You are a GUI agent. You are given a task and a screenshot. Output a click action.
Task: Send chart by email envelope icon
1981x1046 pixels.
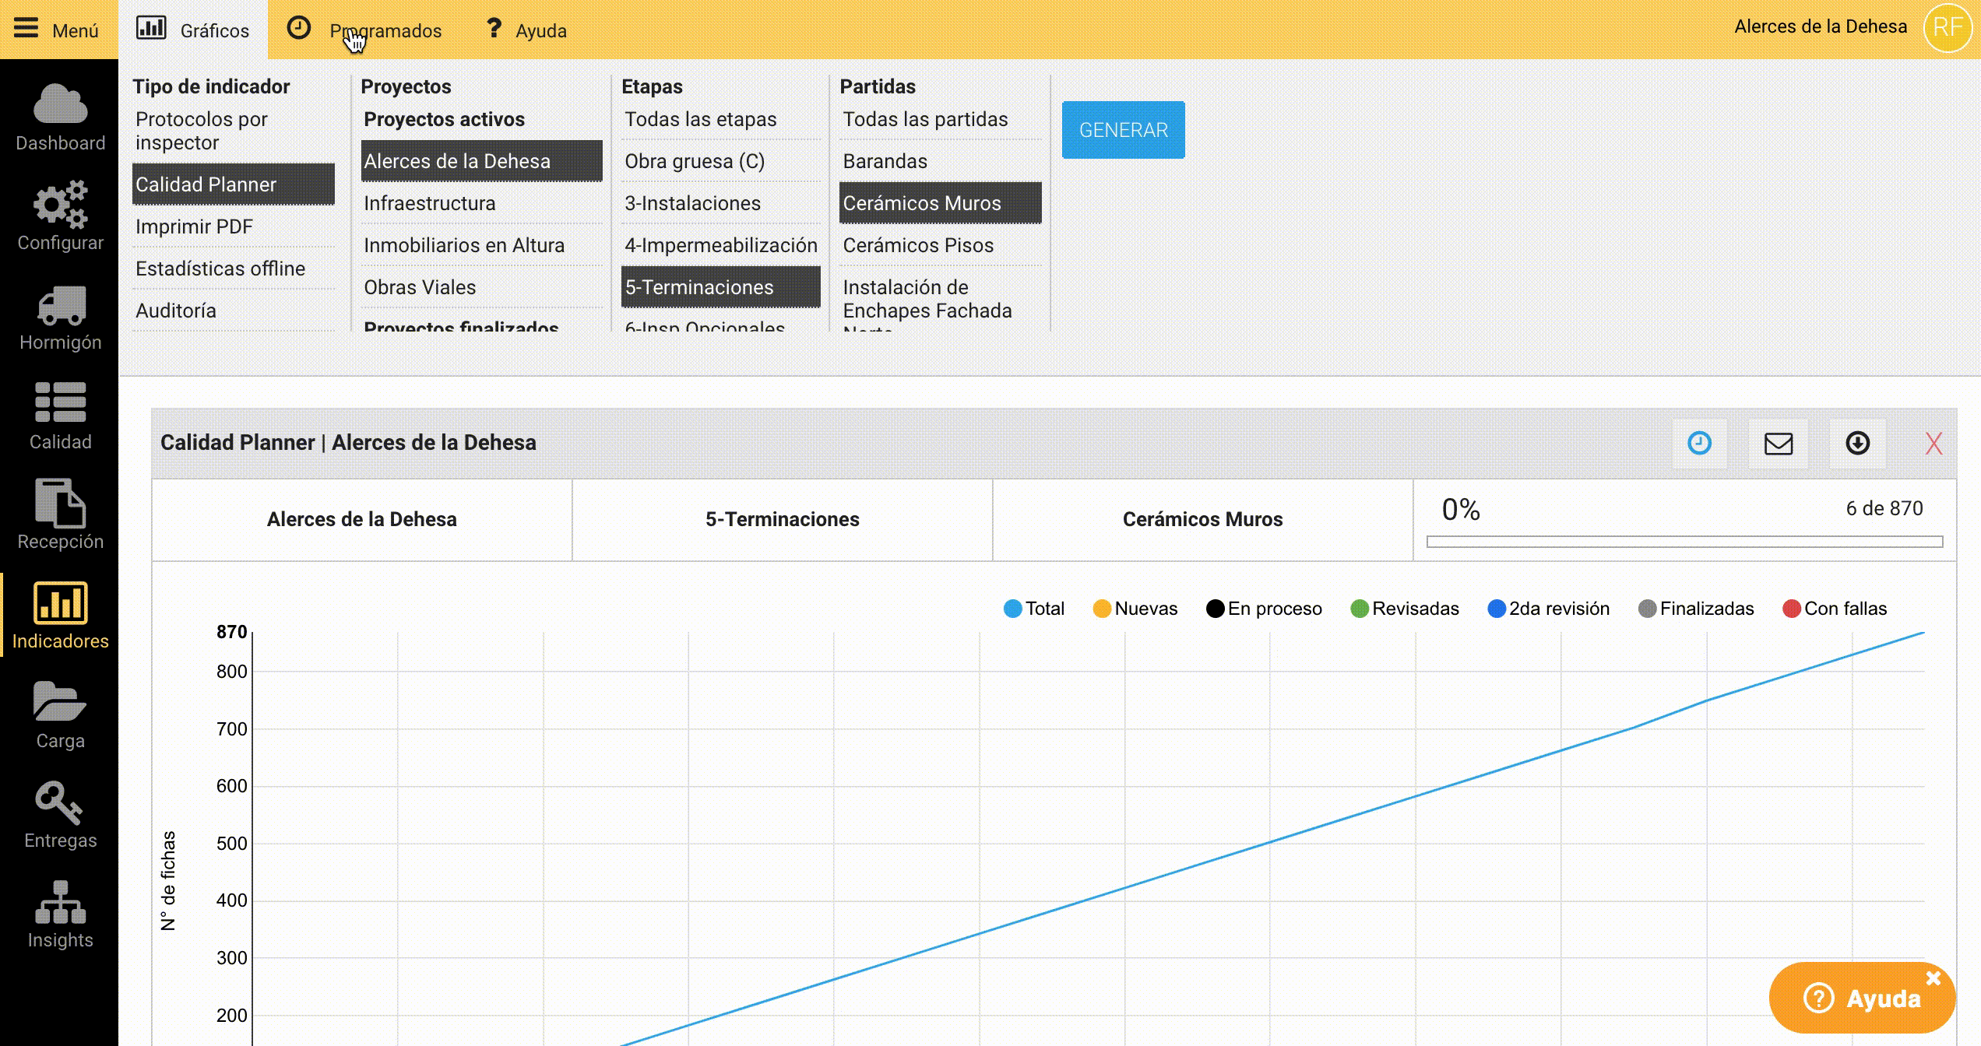pos(1778,444)
